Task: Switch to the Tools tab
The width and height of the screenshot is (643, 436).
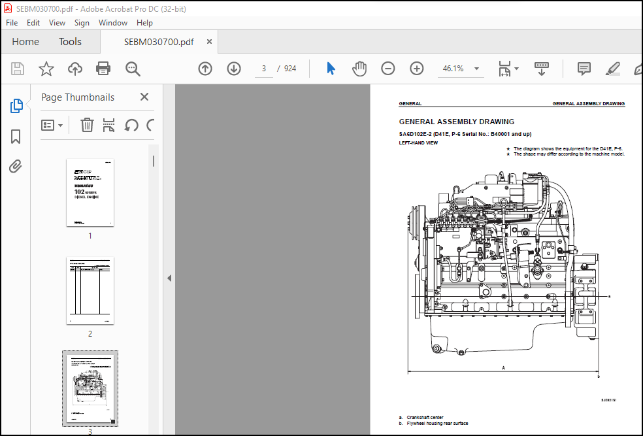Action: pos(70,42)
